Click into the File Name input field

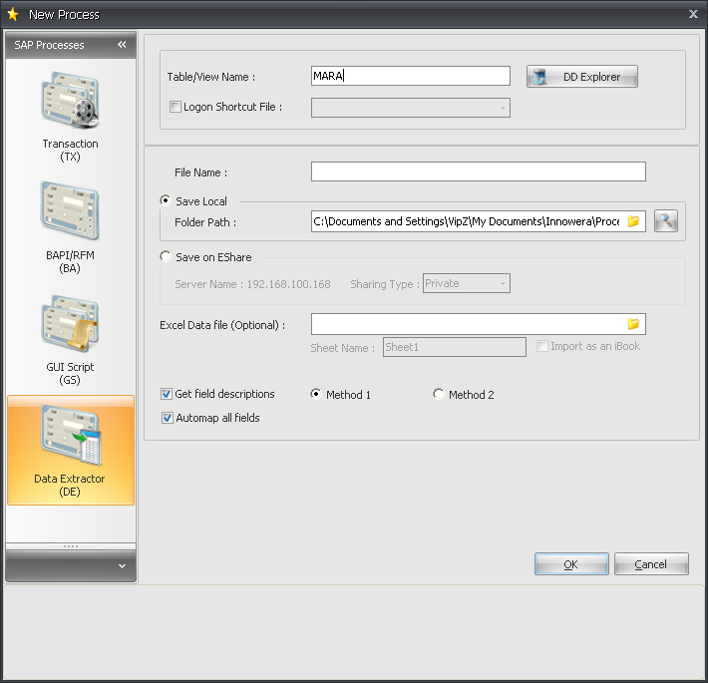(478, 171)
